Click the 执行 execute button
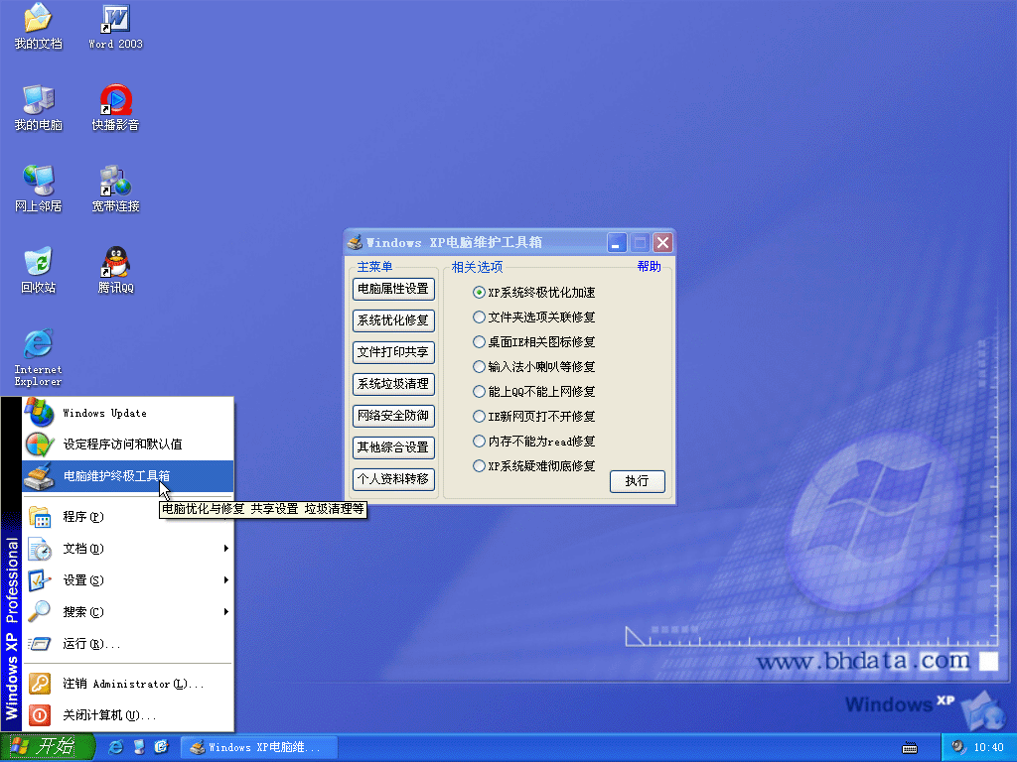This screenshot has width=1017, height=762. (637, 481)
